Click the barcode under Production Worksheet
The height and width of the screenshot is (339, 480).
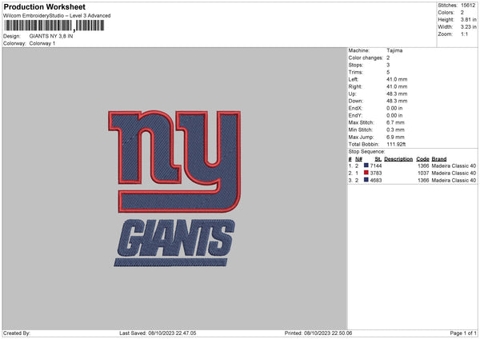tap(54, 26)
